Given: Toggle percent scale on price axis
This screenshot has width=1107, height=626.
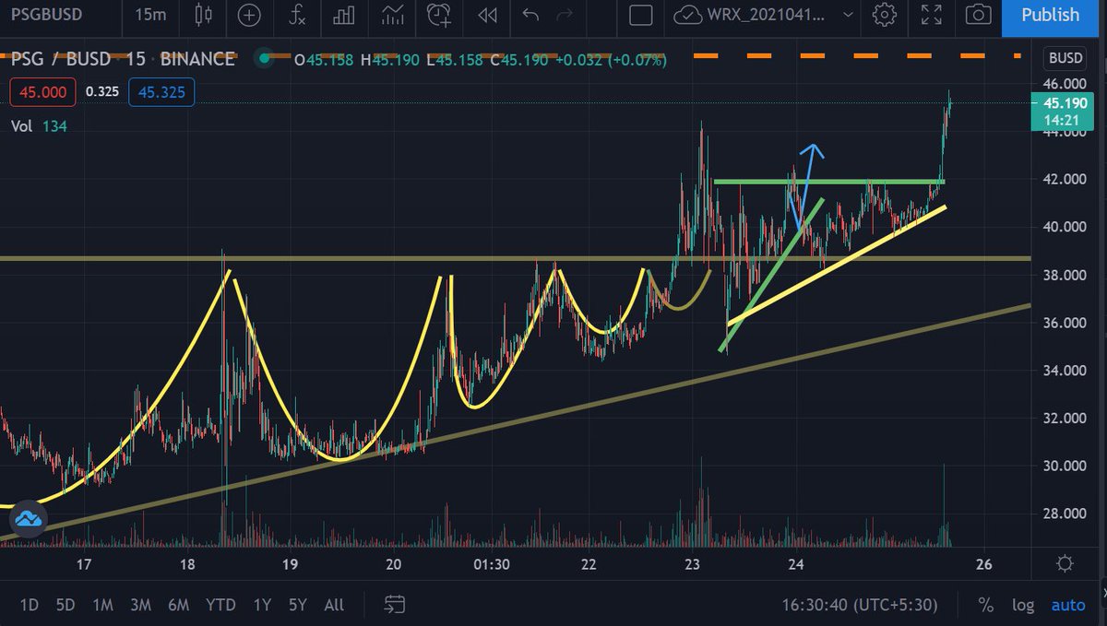Looking at the screenshot, I should 985,605.
